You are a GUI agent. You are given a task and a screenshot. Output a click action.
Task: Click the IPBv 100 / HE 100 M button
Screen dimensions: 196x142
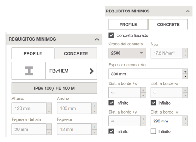coord(54,88)
